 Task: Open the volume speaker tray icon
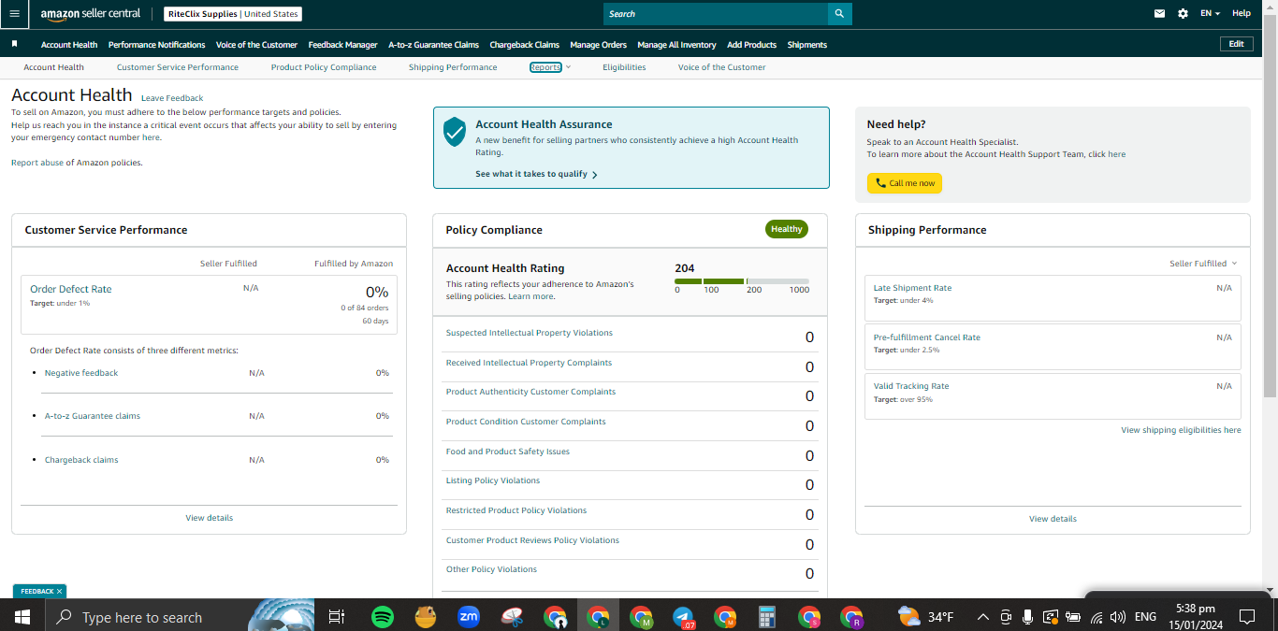point(1117,617)
